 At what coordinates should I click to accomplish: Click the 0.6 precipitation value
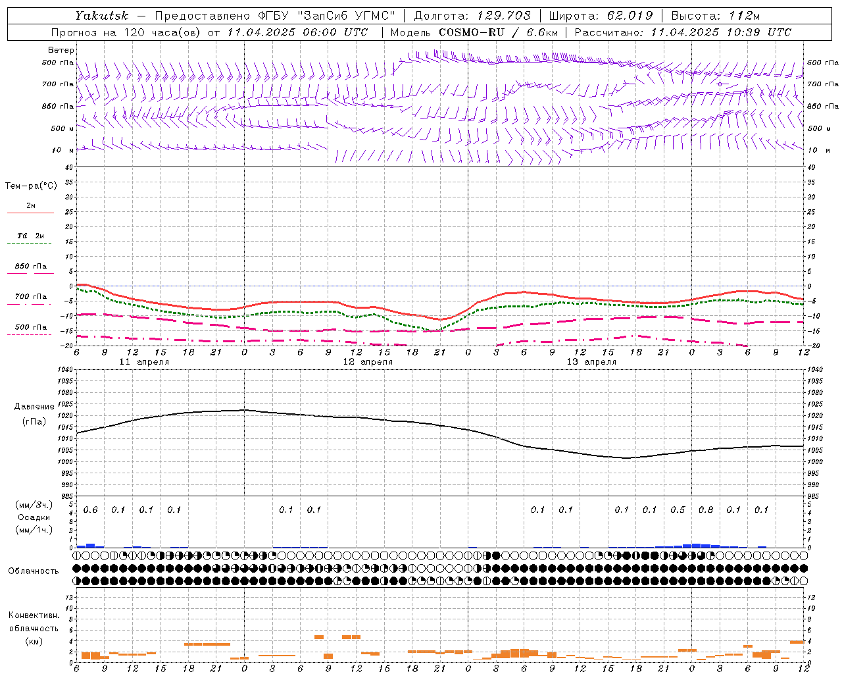click(x=90, y=510)
